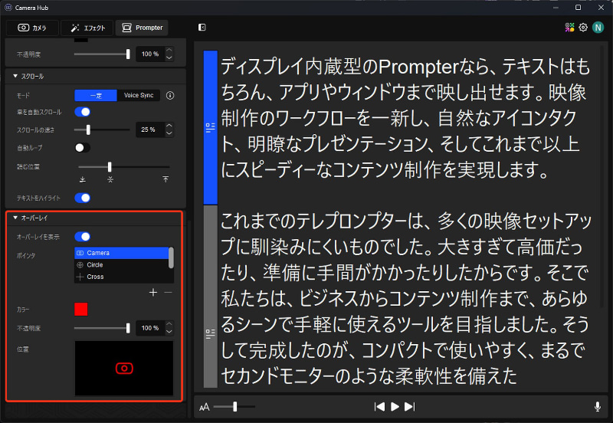The image size is (613, 423).
Task: Click the font size AA icon
Action: (204, 408)
